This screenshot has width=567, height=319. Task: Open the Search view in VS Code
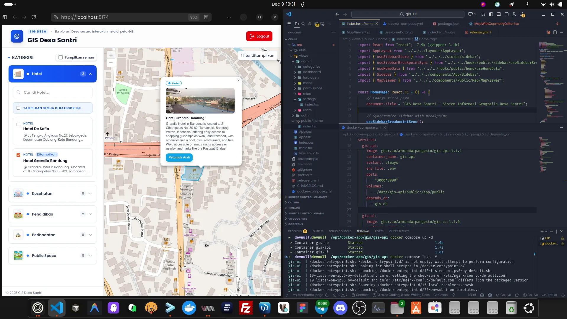pos(303,24)
